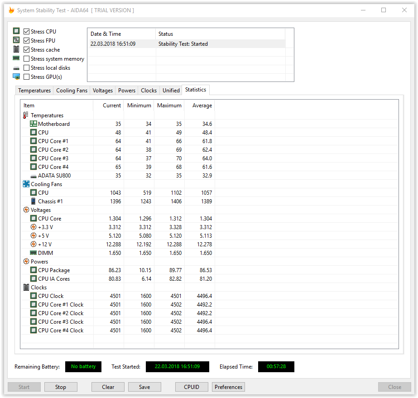Open the Cooling Fans tab
This screenshot has width=418, height=398.
pyautogui.click(x=72, y=91)
